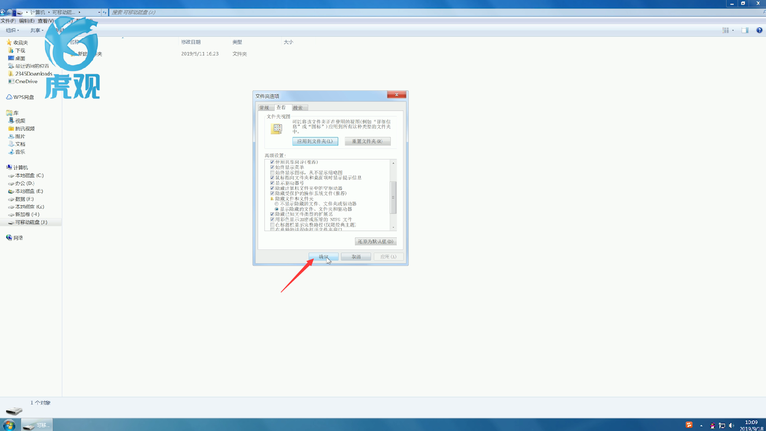Image resolution: width=766 pixels, height=431 pixels.
Task: Open 办公 (D:) drive icon
Action: click(11, 183)
